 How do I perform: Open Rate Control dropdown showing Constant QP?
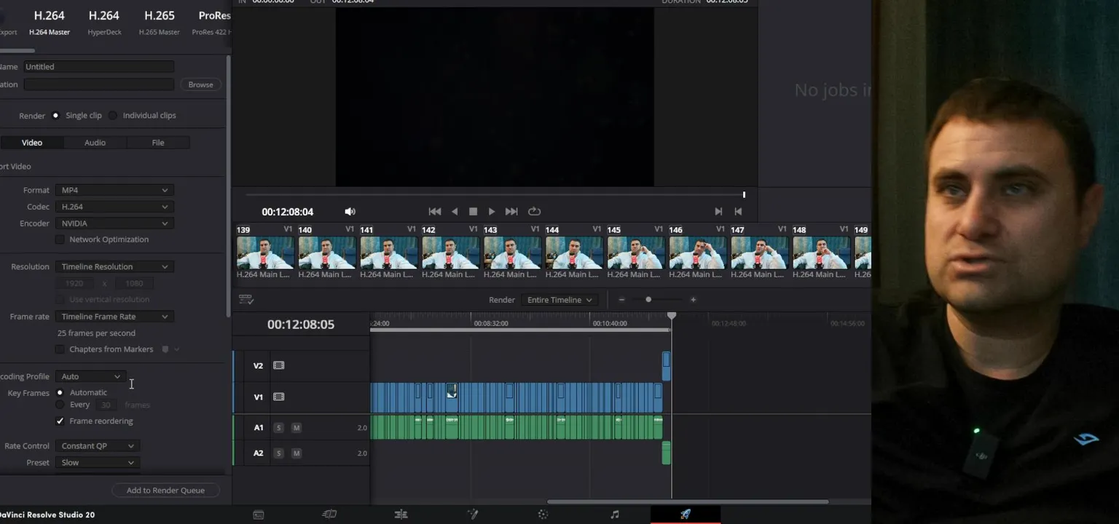pos(98,446)
